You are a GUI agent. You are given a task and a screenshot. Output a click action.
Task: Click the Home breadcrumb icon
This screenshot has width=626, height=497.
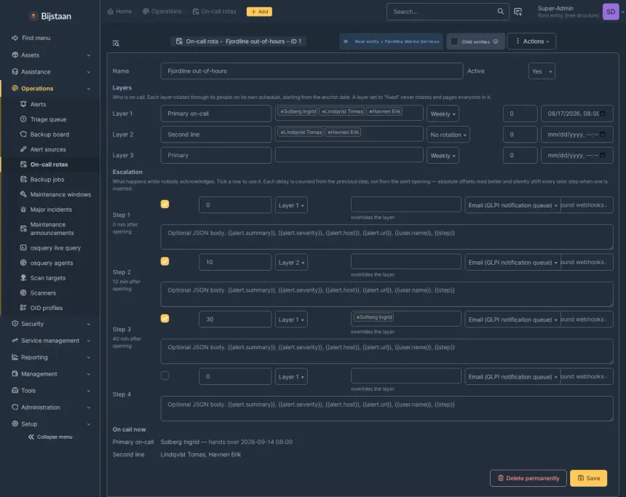111,11
